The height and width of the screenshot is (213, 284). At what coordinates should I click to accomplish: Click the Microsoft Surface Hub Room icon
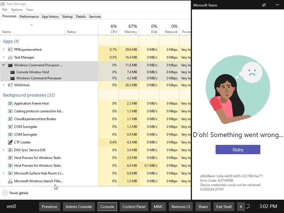[x=10, y=173]
